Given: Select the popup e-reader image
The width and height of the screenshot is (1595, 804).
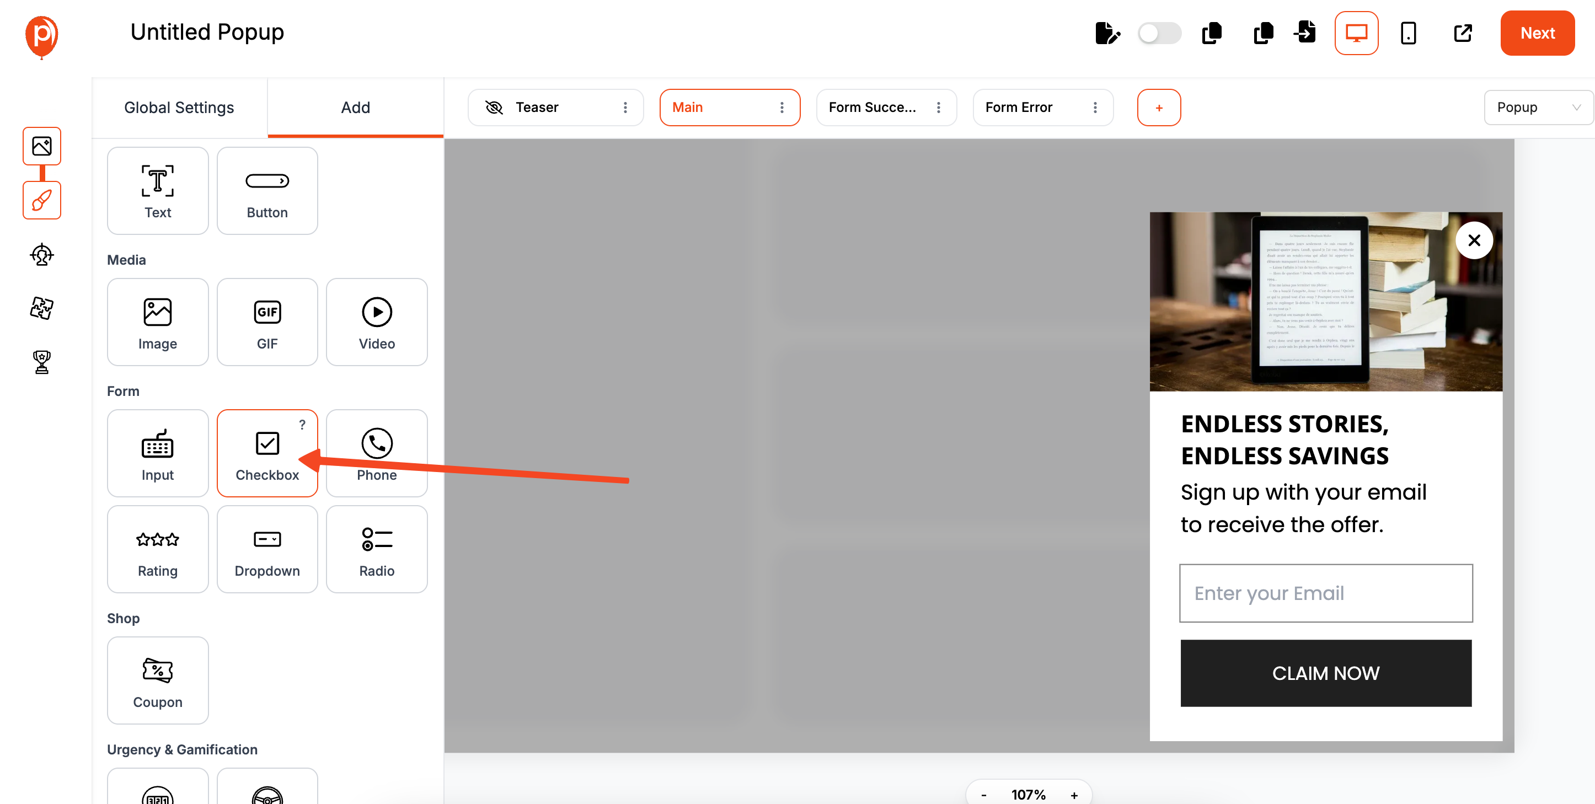Looking at the screenshot, I should pyautogui.click(x=1326, y=302).
